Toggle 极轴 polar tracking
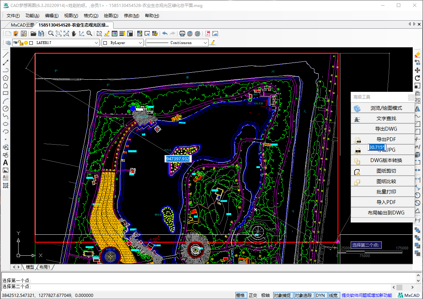The width and height of the screenshot is (423, 299). [265, 295]
